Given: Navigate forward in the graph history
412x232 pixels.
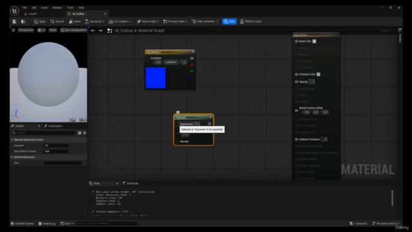Looking at the screenshot, I should click(100, 30).
